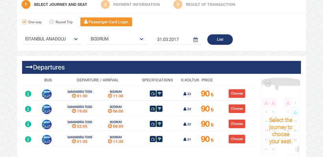This screenshot has width=323, height=157.
Task: Click seat count icon showing 32 seats
Action: pyautogui.click(x=185, y=124)
